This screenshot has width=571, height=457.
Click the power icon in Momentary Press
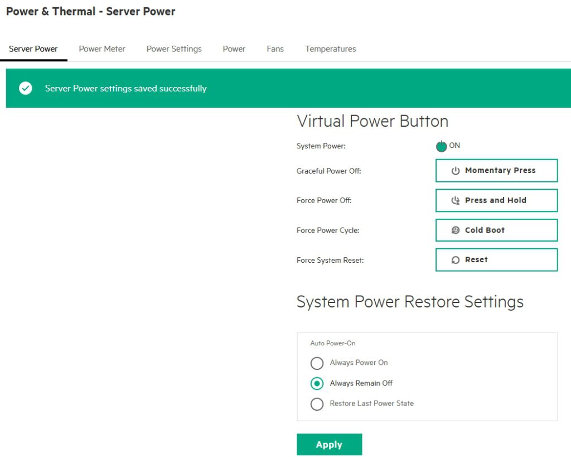coord(455,171)
